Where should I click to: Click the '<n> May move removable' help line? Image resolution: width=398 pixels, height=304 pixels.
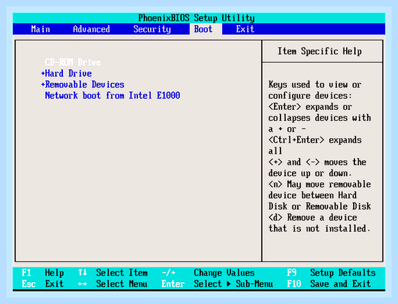320,184
